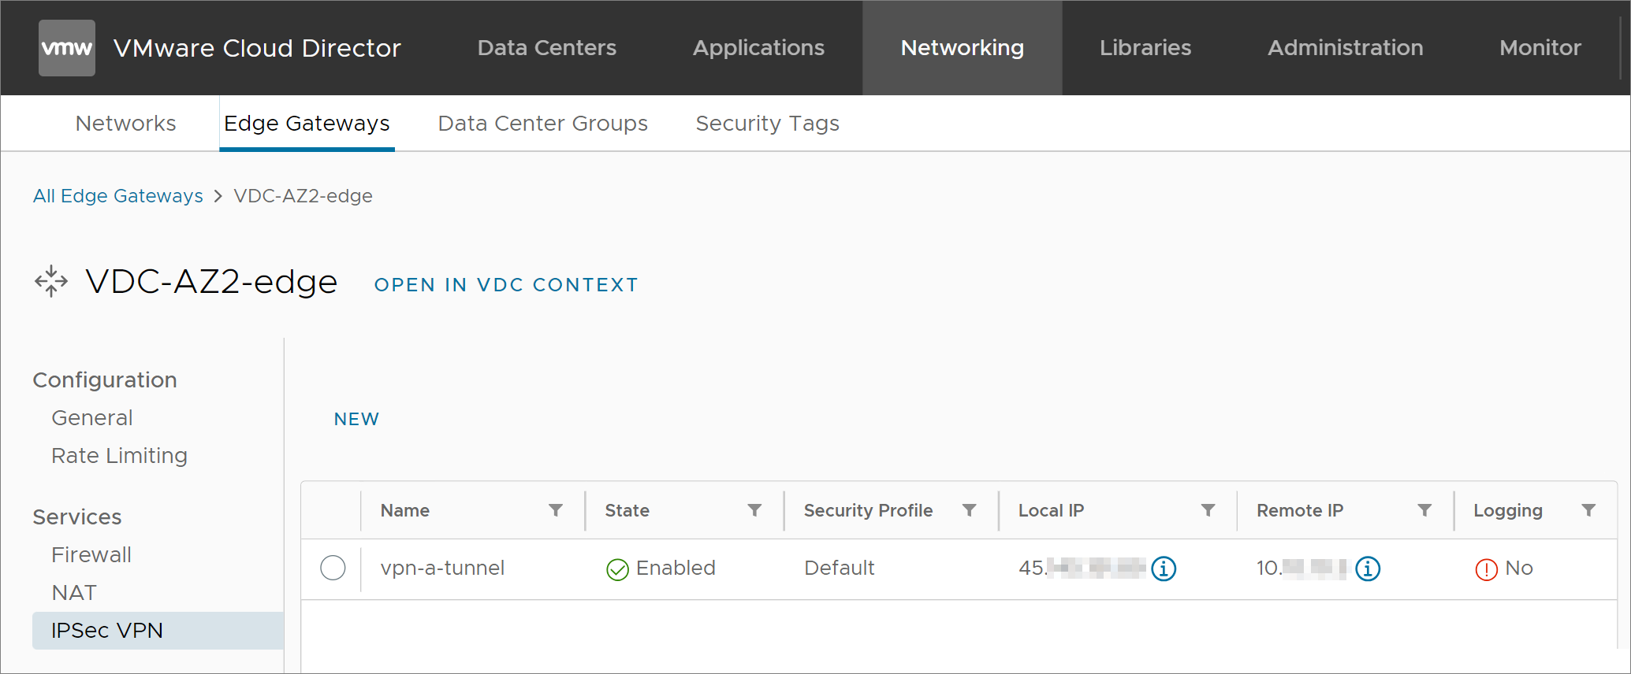Click NEW to create a VPN tunnel
This screenshot has height=674, width=1631.
(x=356, y=420)
